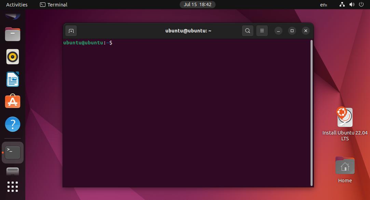Open a new terminal tab
This screenshot has height=200, width=370.
tap(71, 31)
